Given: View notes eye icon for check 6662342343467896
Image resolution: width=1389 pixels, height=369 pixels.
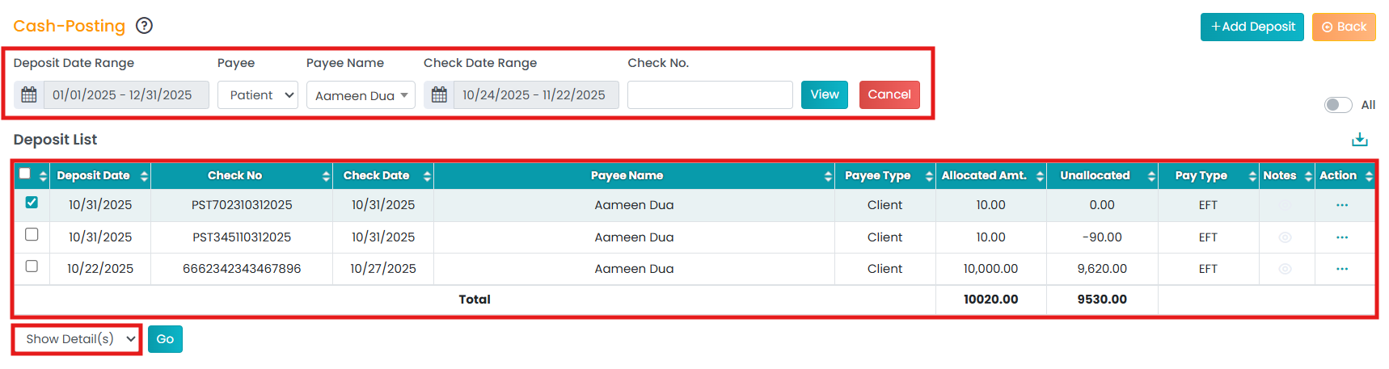Looking at the screenshot, I should [x=1285, y=269].
